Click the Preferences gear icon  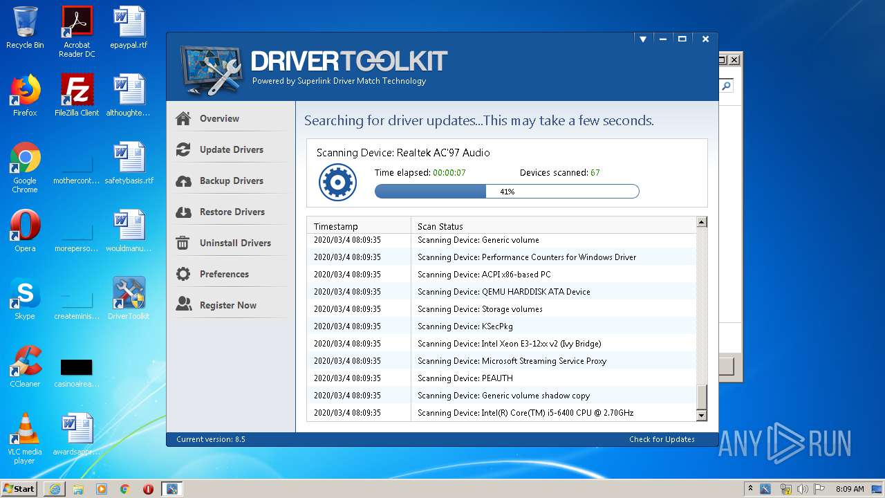pyautogui.click(x=183, y=274)
